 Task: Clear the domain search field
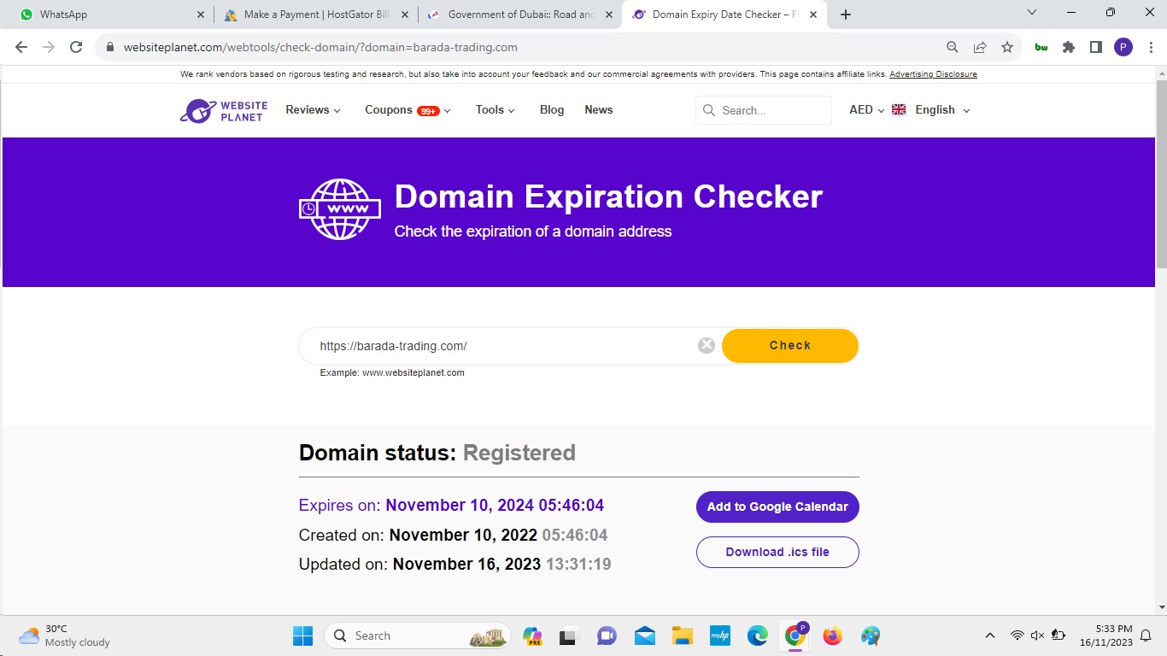(707, 345)
